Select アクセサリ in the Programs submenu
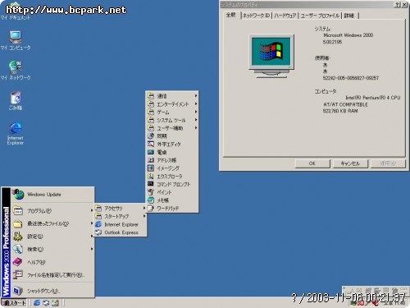Image resolution: width=410 pixels, height=308 pixels. [x=121, y=209]
